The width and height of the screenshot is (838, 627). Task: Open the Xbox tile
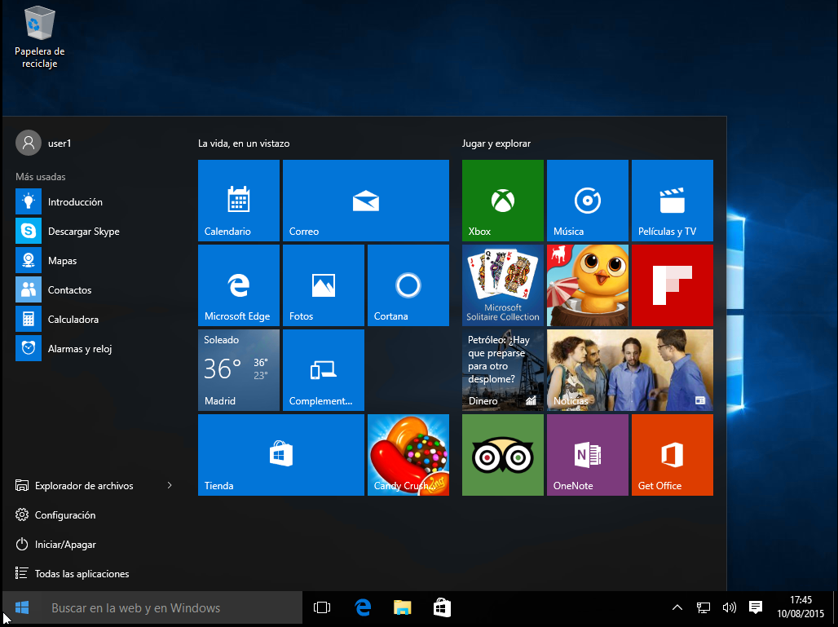pyautogui.click(x=502, y=200)
